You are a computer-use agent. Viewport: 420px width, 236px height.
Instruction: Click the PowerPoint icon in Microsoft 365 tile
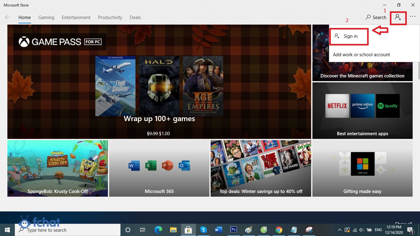tap(168, 166)
